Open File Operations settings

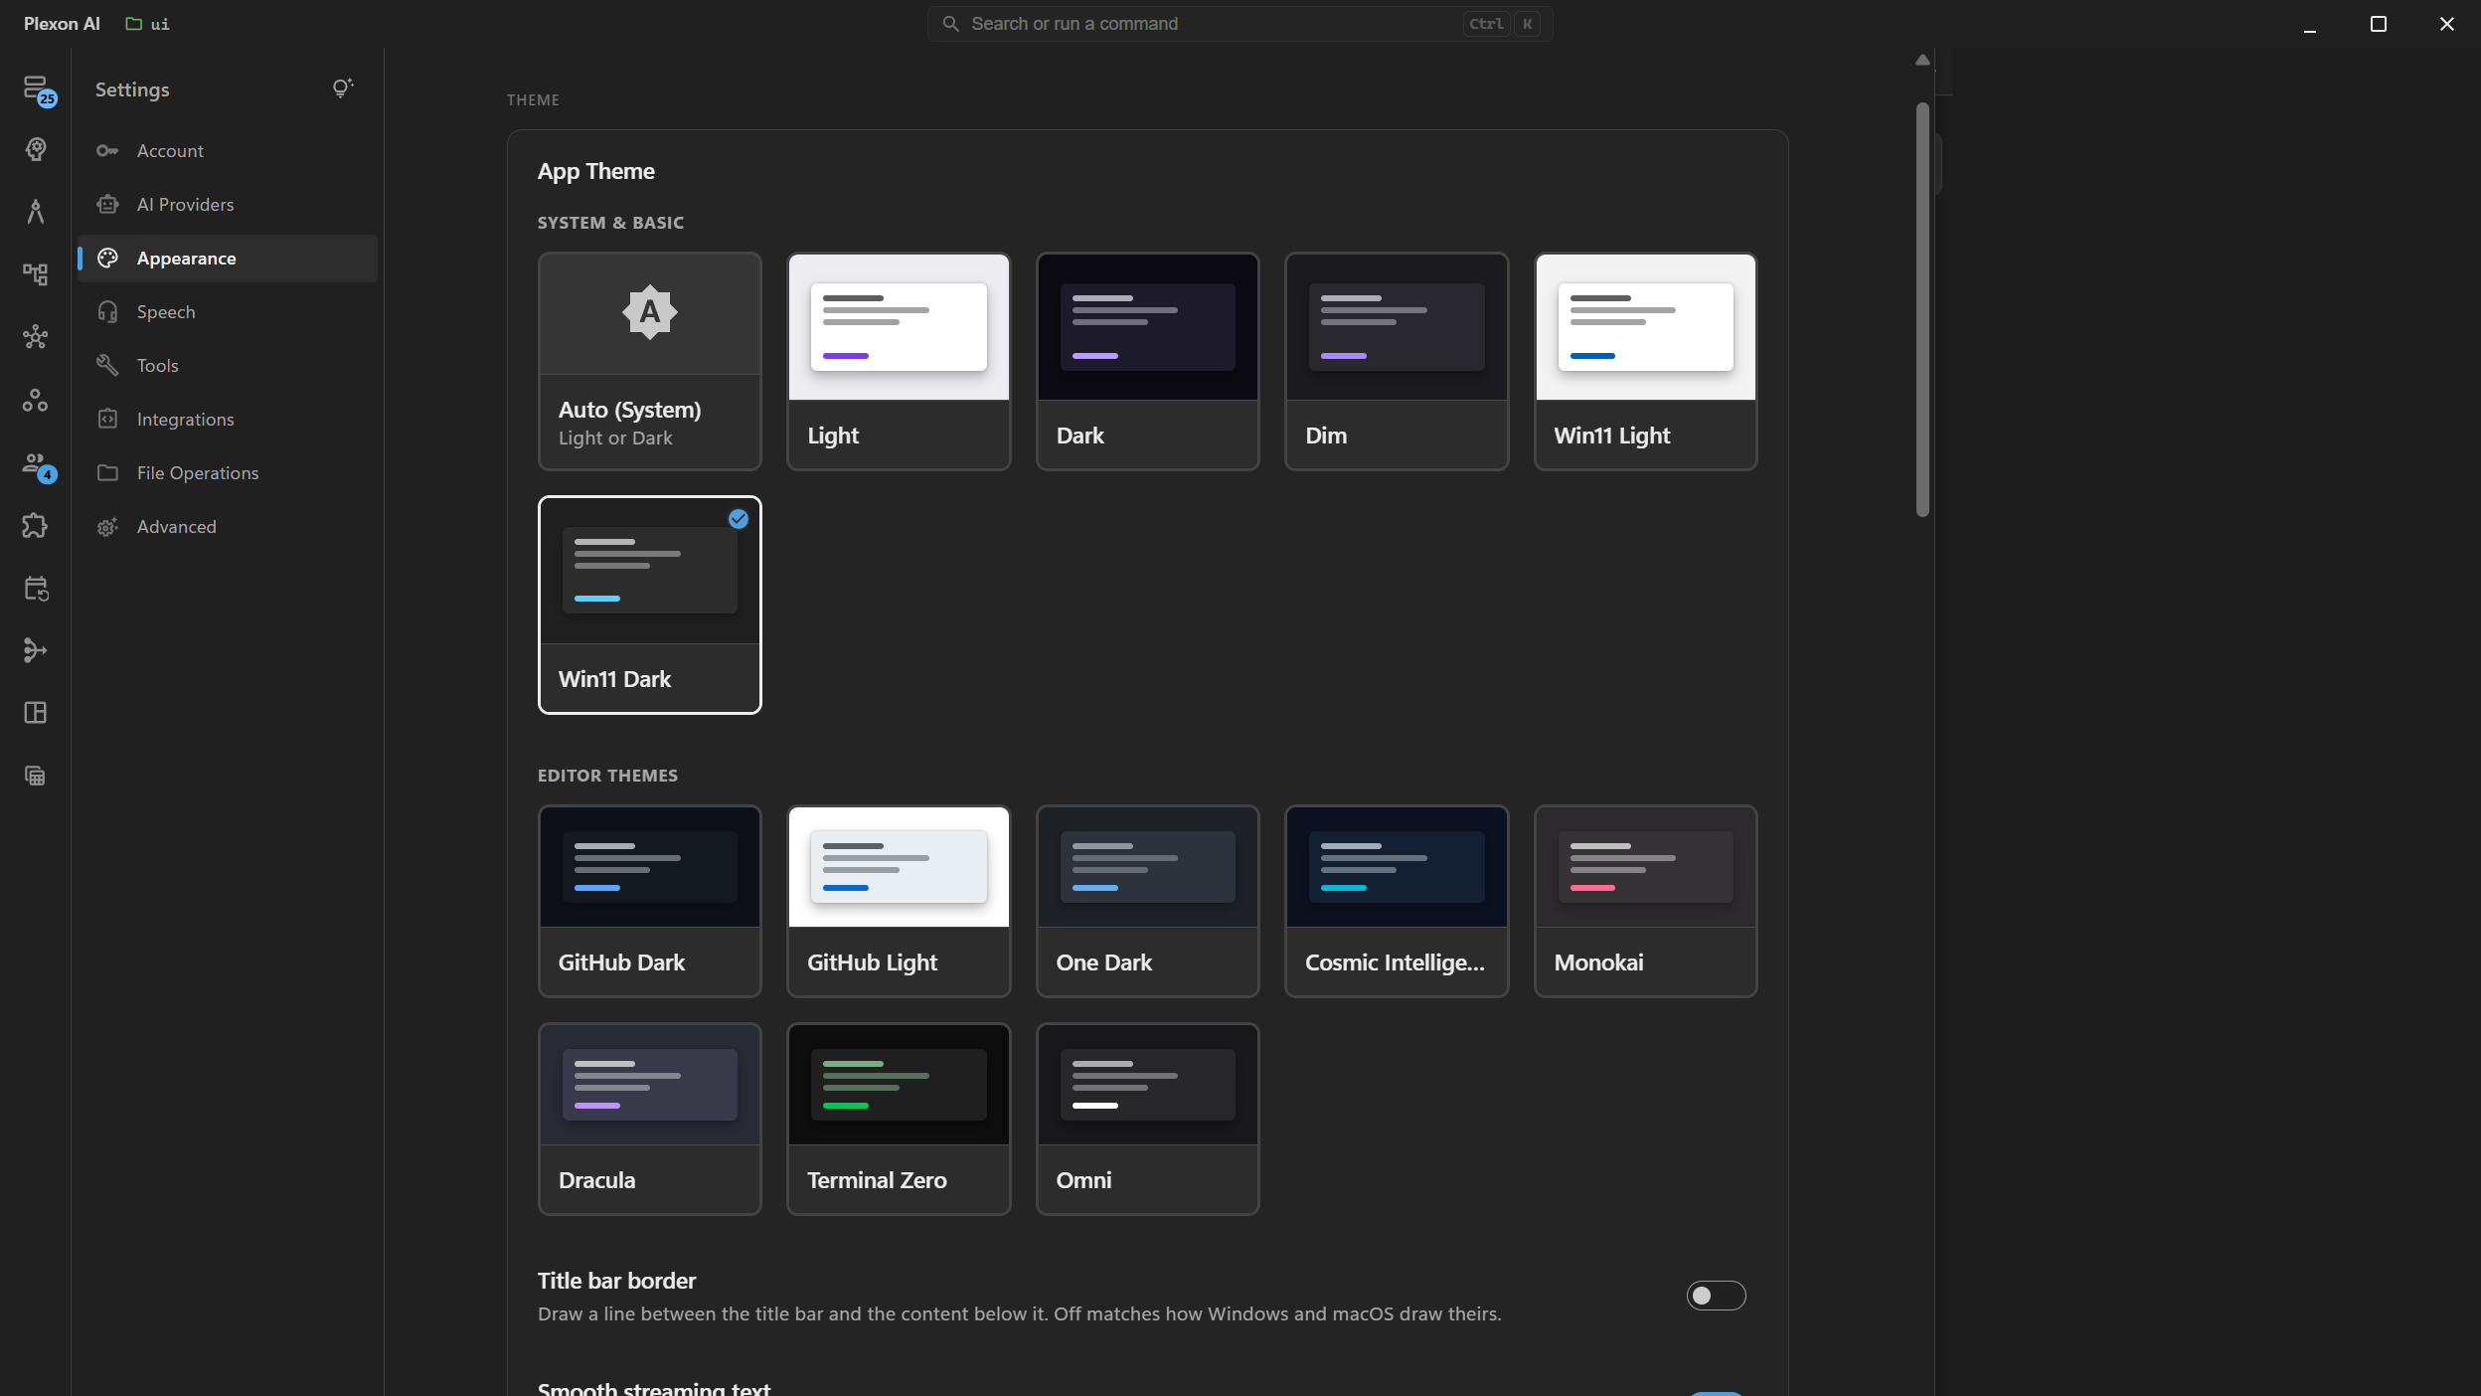(x=228, y=473)
